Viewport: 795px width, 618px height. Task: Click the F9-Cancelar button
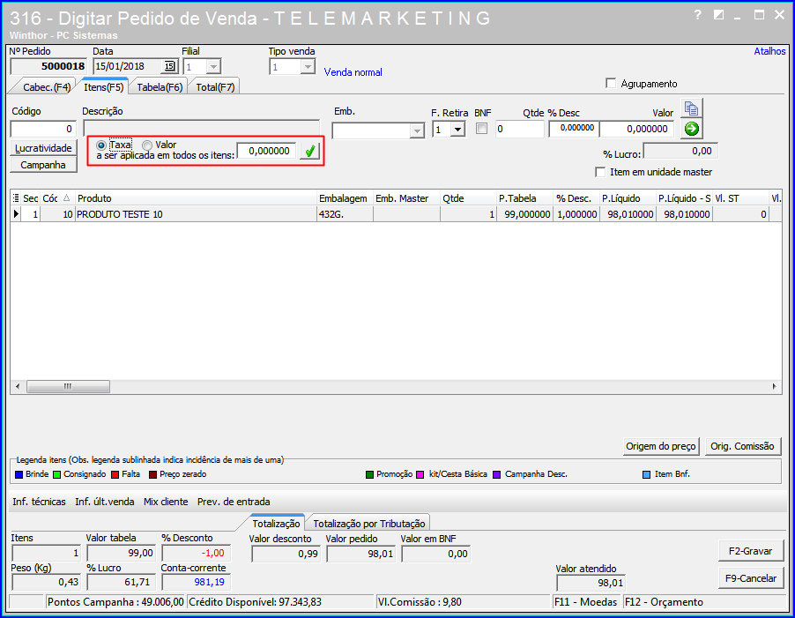pyautogui.click(x=750, y=578)
